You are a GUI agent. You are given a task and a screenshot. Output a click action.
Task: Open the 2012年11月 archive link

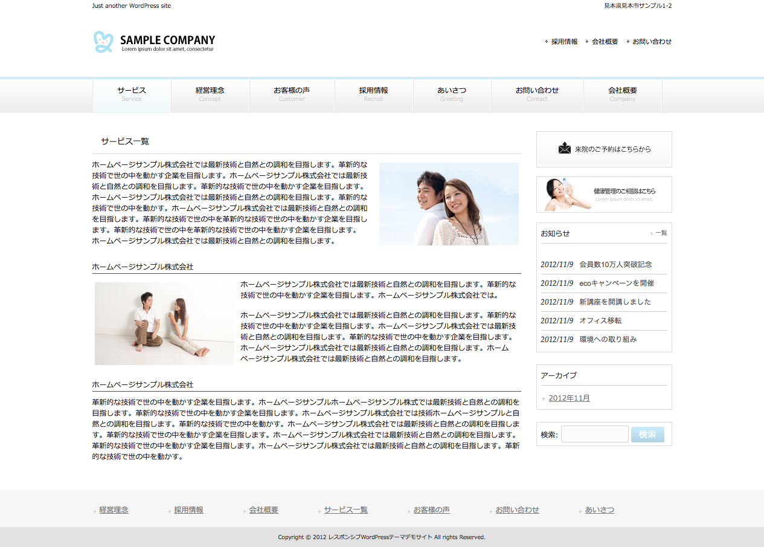[570, 398]
